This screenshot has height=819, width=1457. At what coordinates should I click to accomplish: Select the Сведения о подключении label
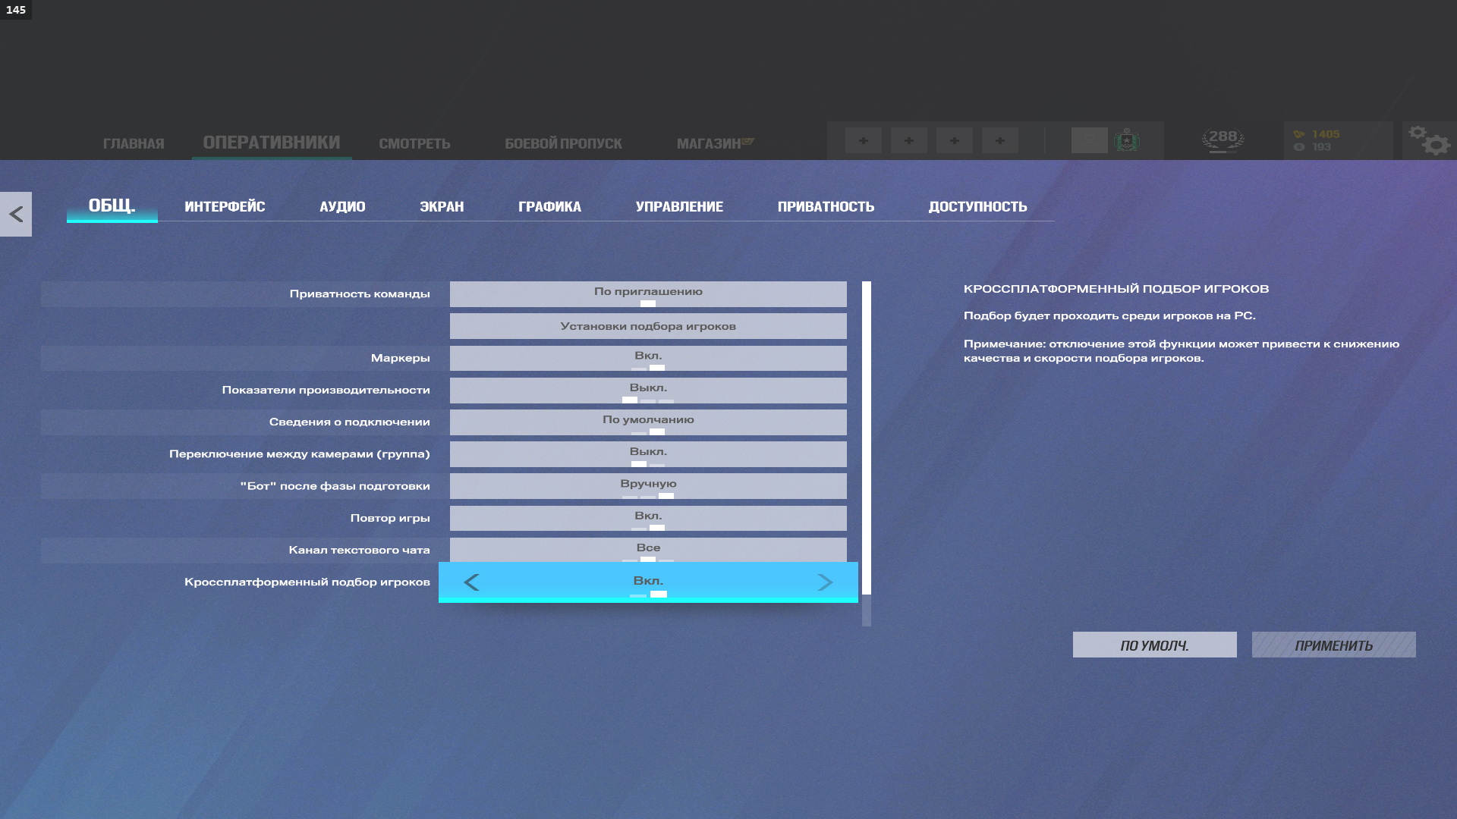349,422
